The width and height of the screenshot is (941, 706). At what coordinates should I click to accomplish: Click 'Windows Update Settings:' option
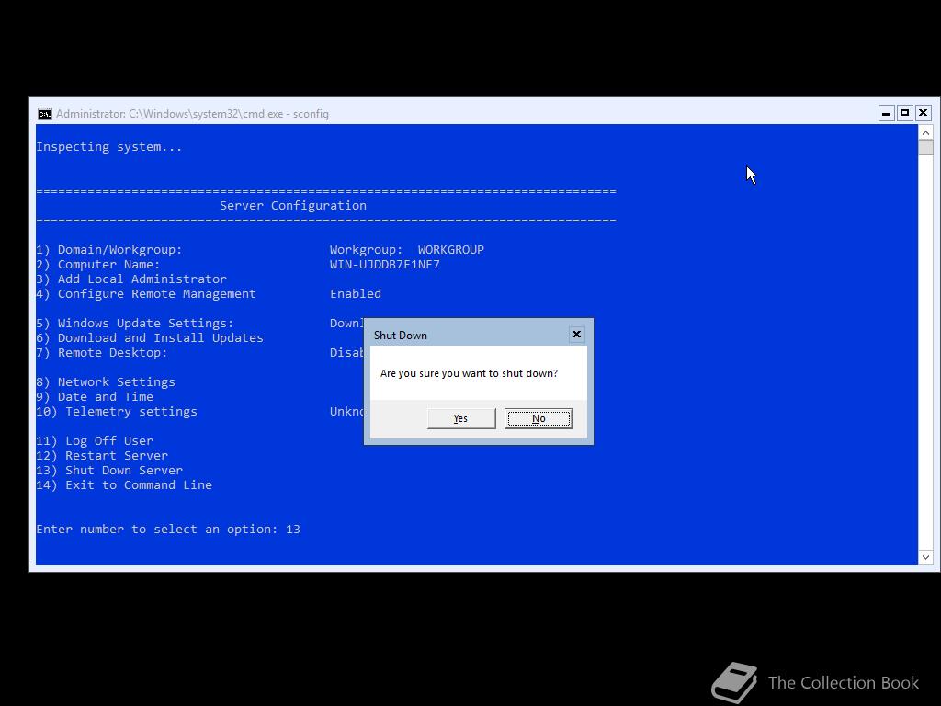pyautogui.click(x=135, y=324)
